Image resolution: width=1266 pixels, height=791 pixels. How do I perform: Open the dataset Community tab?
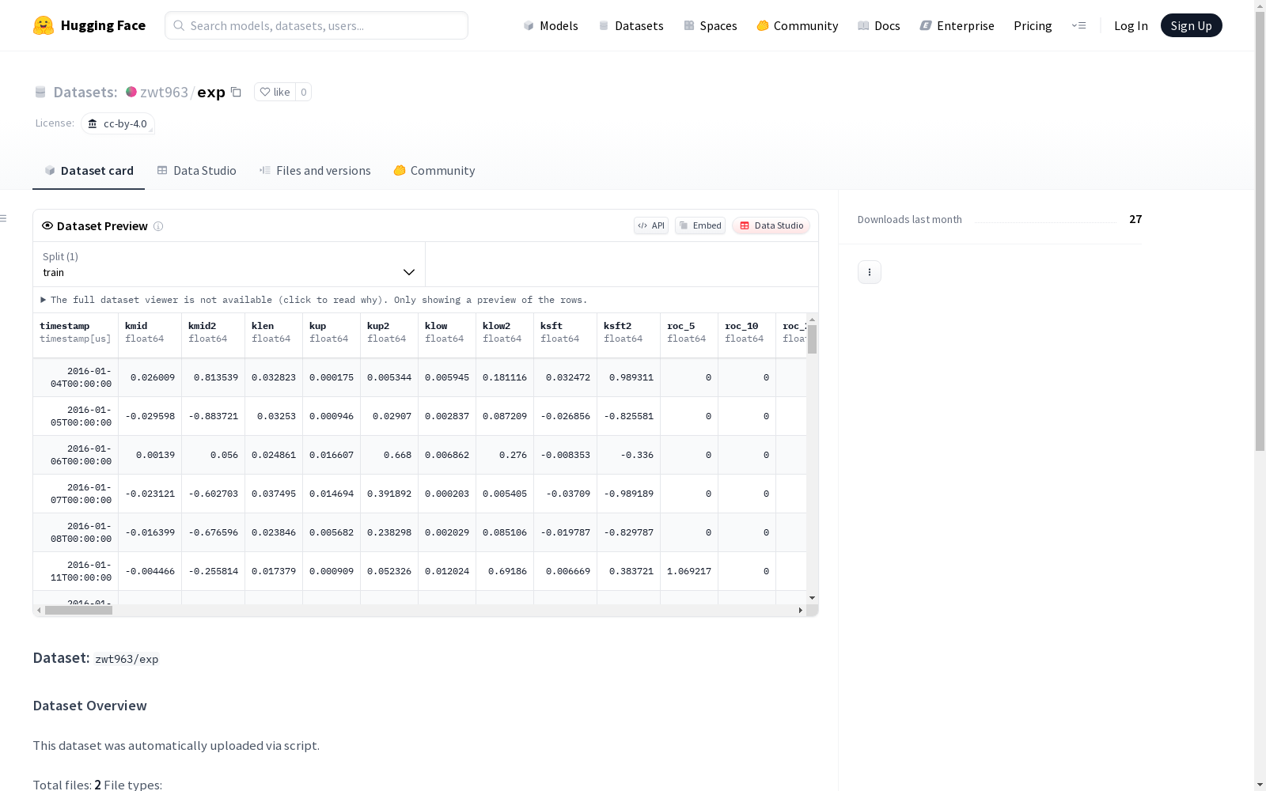pyautogui.click(x=434, y=171)
